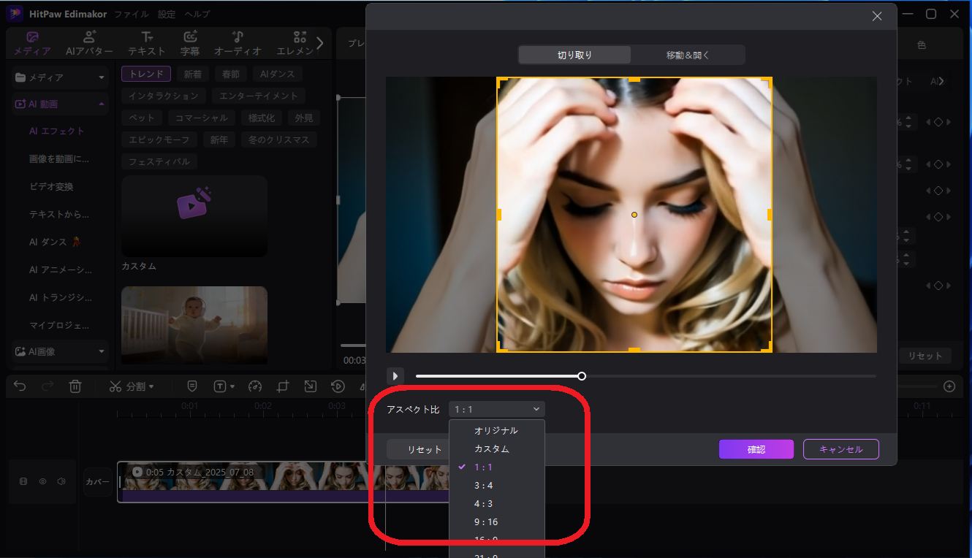Open the 字幕 subtitles icon
The image size is (972, 558).
[x=190, y=42]
